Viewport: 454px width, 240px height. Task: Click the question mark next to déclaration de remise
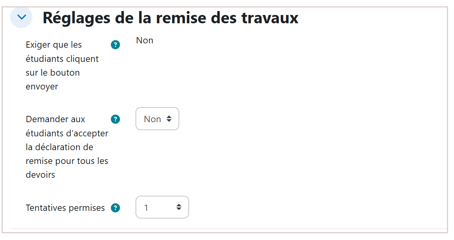coord(115,119)
